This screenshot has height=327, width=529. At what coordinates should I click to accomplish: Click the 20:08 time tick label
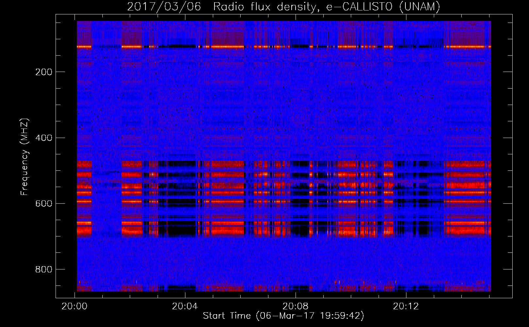coord(296,306)
